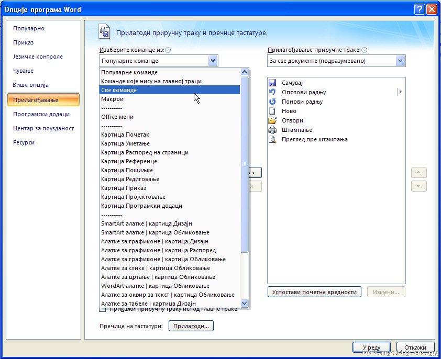Choose Макрои from the list
This screenshot has width=441, height=359.
coord(170,99)
